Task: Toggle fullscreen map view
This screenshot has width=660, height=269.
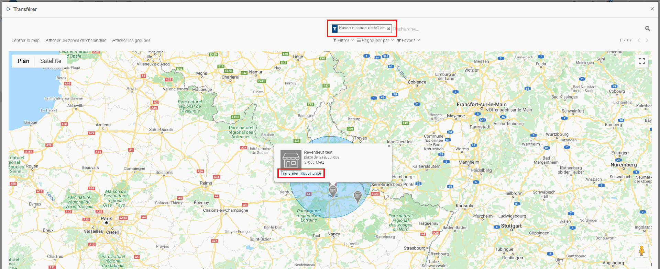Action: click(x=641, y=61)
